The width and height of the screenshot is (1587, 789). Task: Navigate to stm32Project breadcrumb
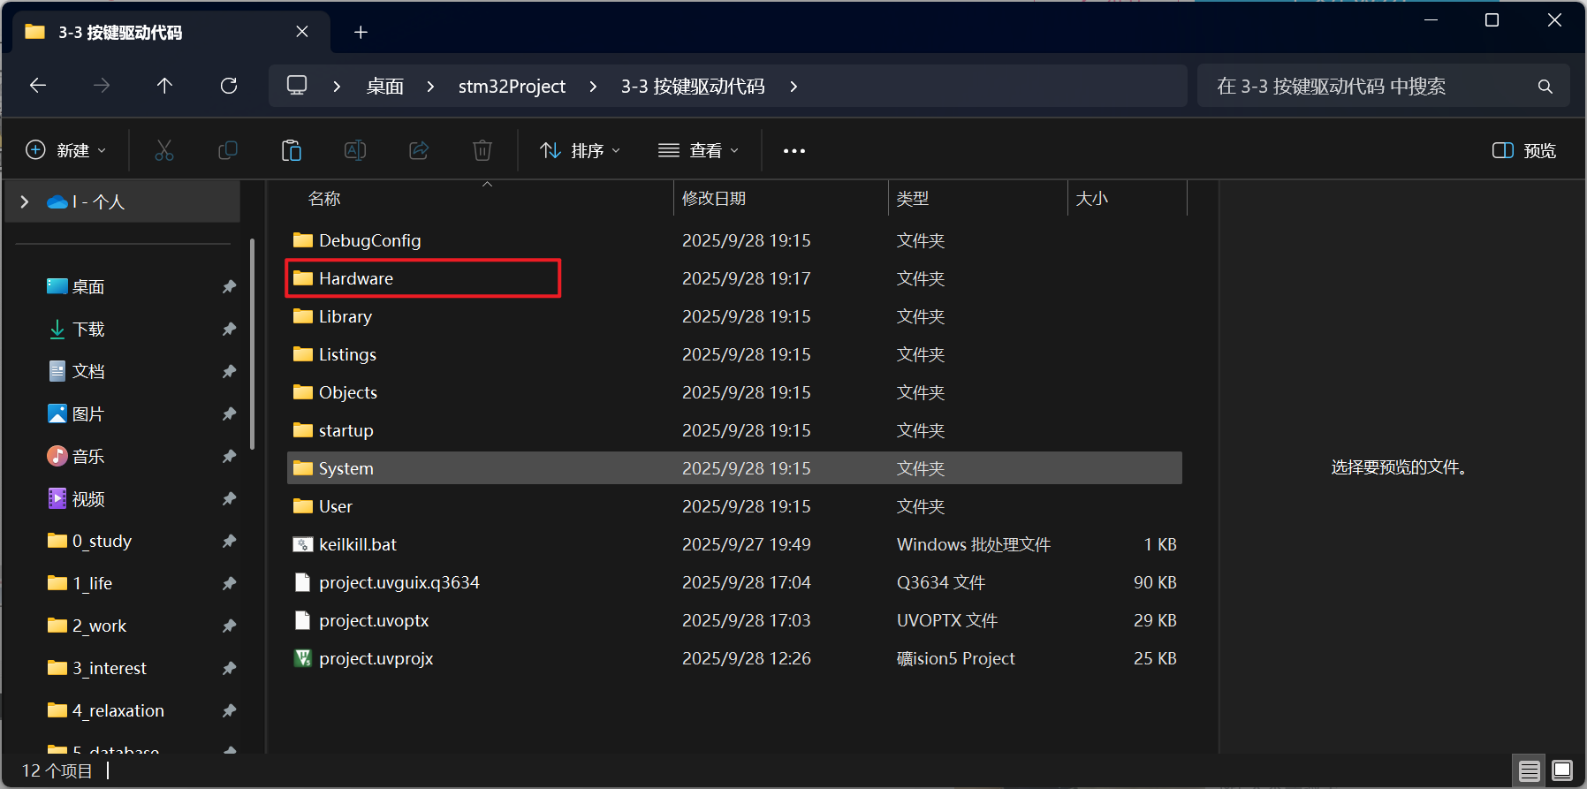point(512,87)
